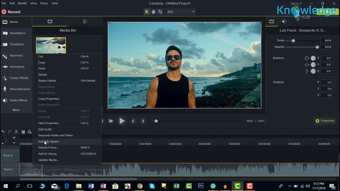Jump to previous clip with left arrow

(x=133, y=121)
